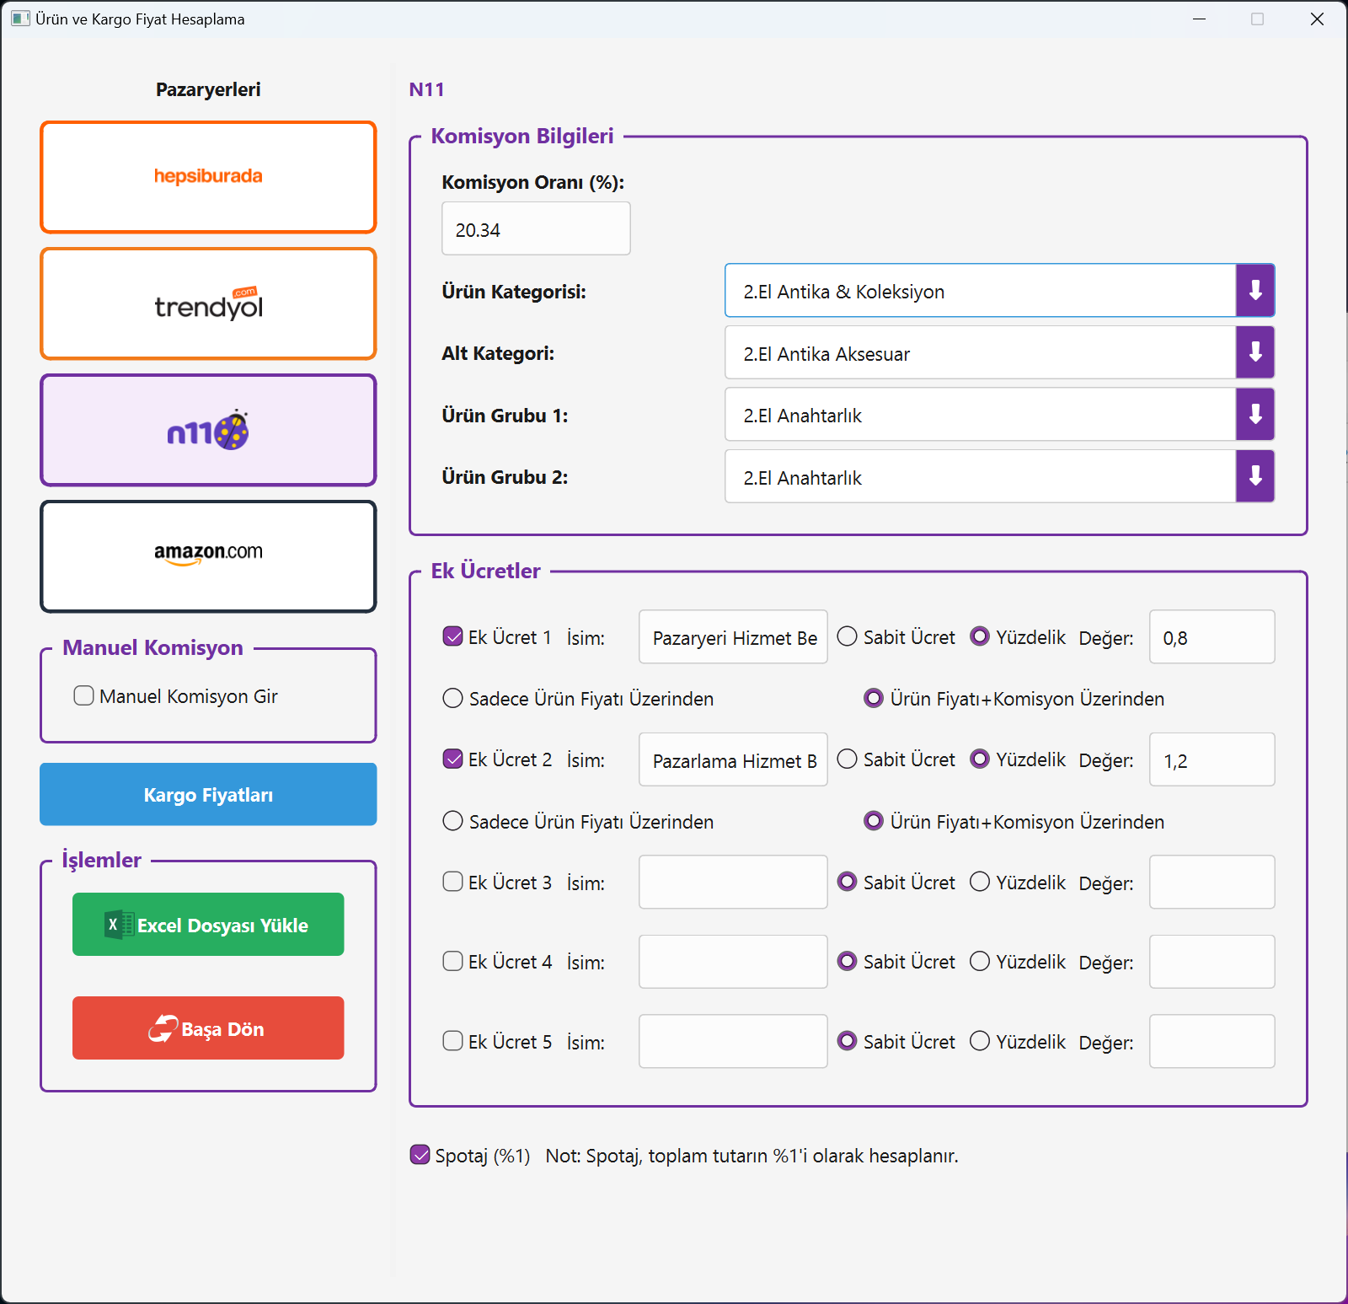Click the Komisyon Oranı input field
The image size is (1348, 1304).
[536, 228]
